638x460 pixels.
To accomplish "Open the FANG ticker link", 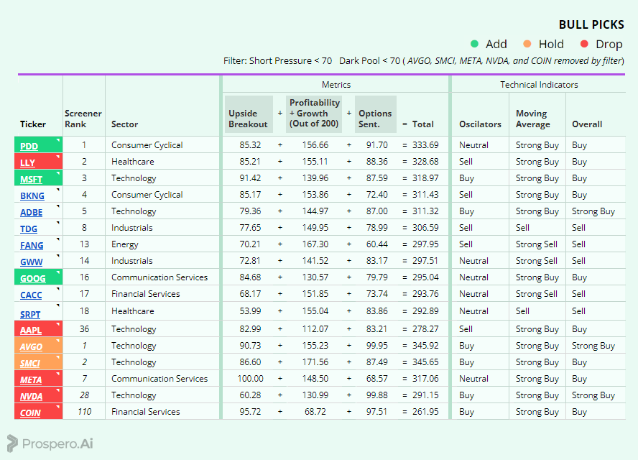I will [x=32, y=246].
